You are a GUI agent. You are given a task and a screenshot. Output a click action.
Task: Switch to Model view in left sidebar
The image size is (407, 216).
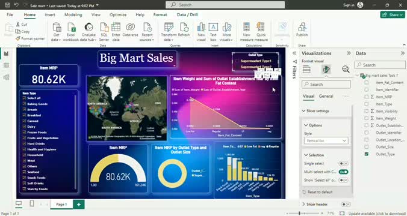point(6,77)
